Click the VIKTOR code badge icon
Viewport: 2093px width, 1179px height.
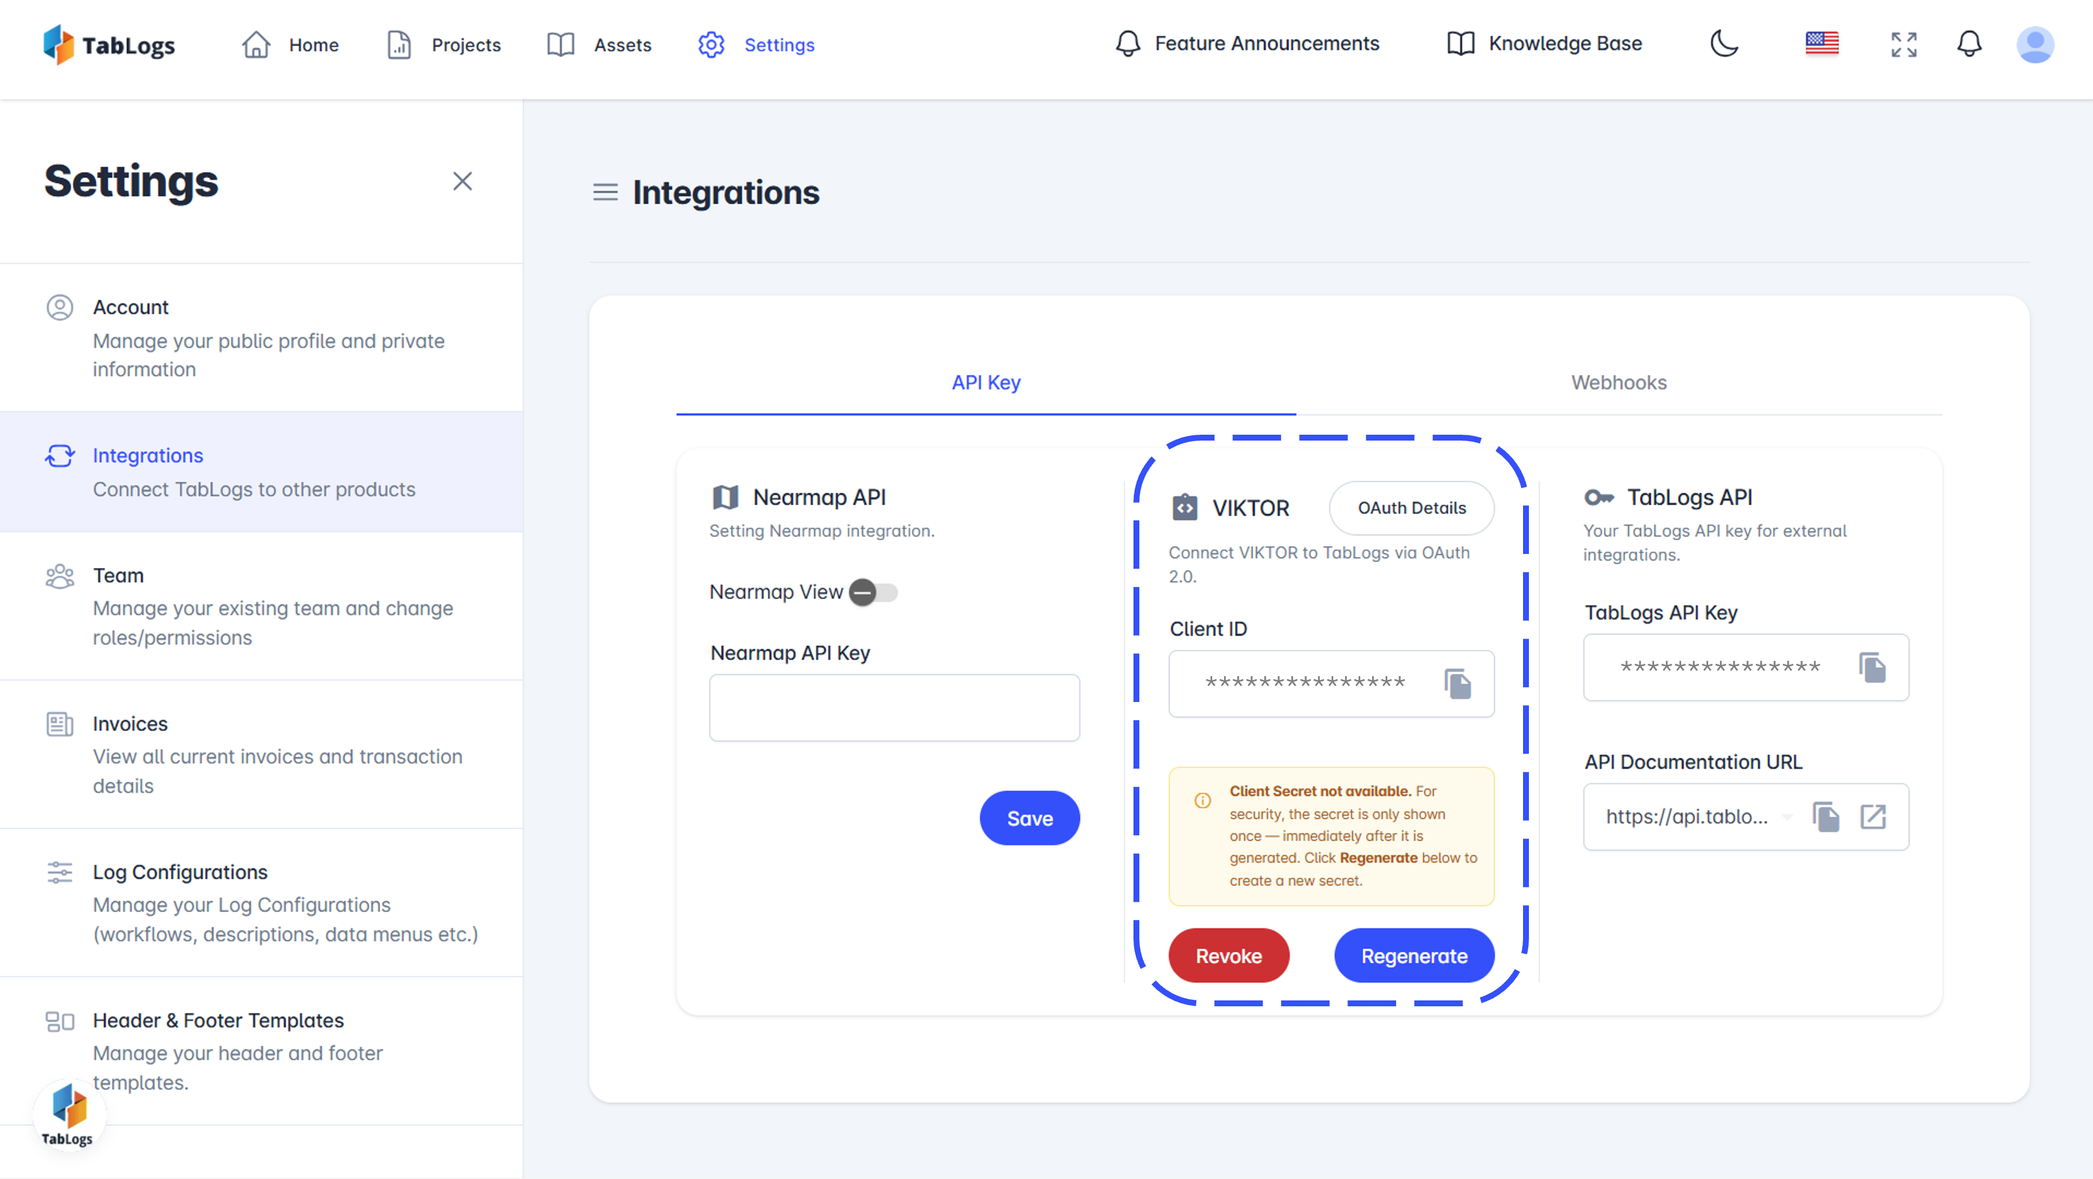tap(1185, 507)
